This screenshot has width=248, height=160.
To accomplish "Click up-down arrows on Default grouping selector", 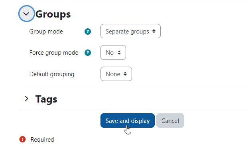I will [125, 74].
